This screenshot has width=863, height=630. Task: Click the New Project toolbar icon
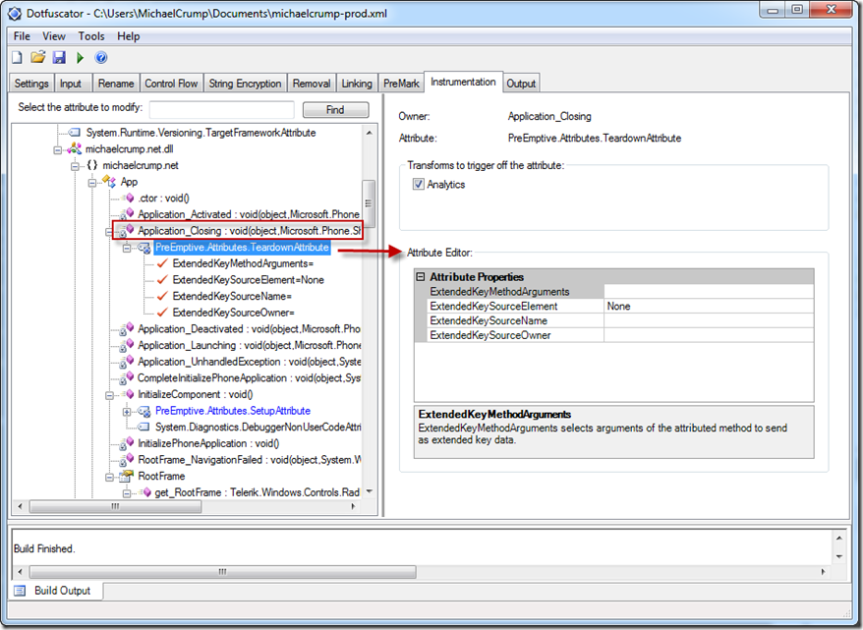17,57
